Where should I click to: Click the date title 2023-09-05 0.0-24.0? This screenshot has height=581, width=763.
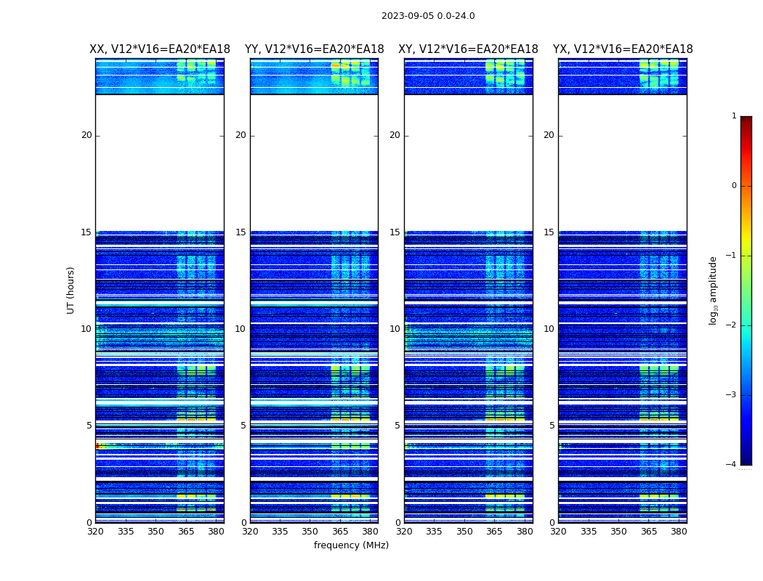[x=428, y=16]
